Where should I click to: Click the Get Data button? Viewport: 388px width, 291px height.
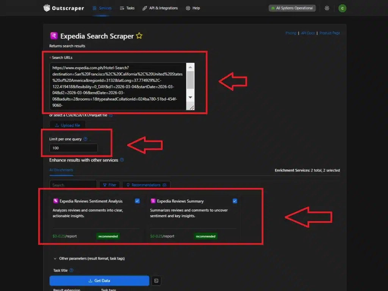(x=99, y=280)
